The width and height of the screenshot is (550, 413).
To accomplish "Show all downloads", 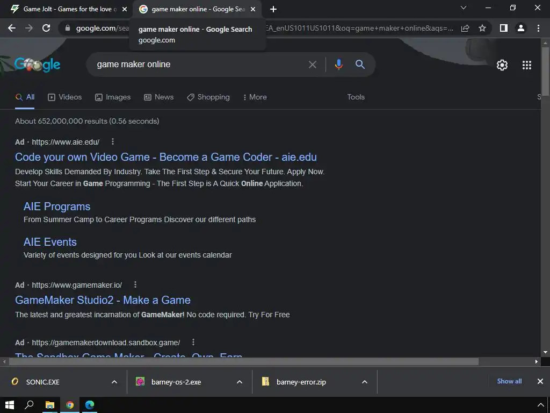I will [509, 381].
